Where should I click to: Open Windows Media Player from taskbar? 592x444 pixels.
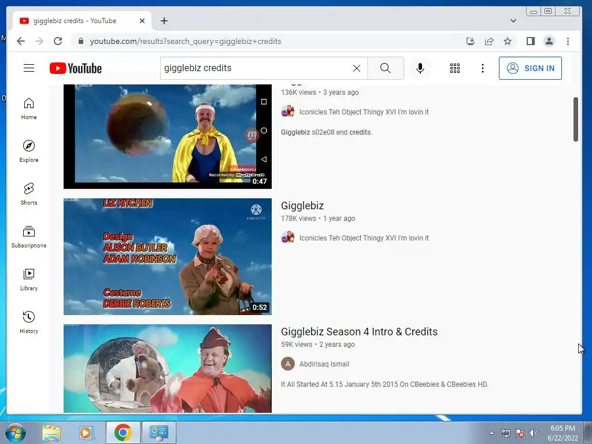point(86,432)
